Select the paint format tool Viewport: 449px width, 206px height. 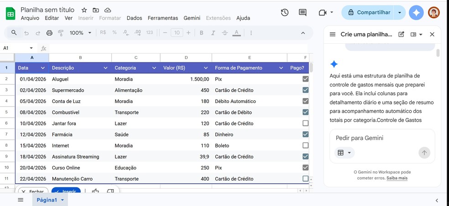pos(61,33)
